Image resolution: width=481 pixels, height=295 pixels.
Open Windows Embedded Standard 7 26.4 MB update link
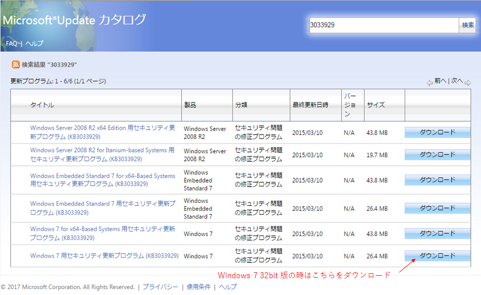pos(103,208)
